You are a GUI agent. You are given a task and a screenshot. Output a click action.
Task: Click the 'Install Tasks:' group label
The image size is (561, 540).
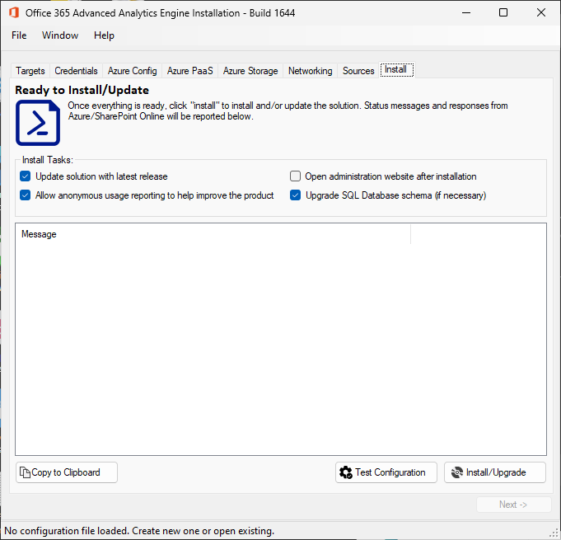tap(48, 160)
